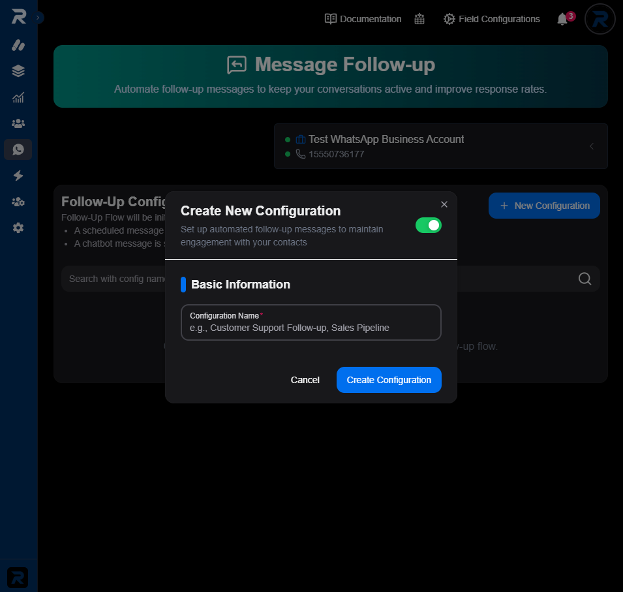Open the stacked layers sidebar icon
This screenshot has width=623, height=592.
pyautogui.click(x=18, y=71)
